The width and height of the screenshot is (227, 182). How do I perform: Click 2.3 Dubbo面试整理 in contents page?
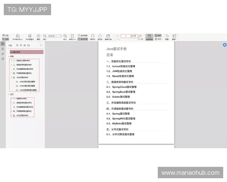tap(118, 97)
